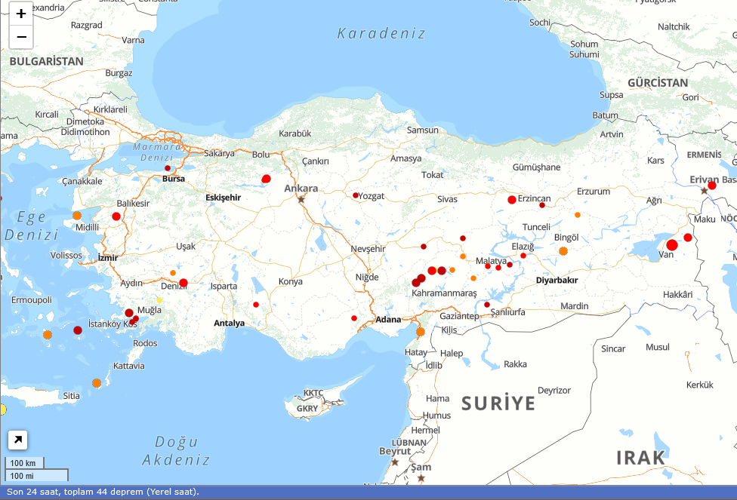Click the Ankara capital star label
The width and height of the screenshot is (737, 500).
[x=301, y=199]
